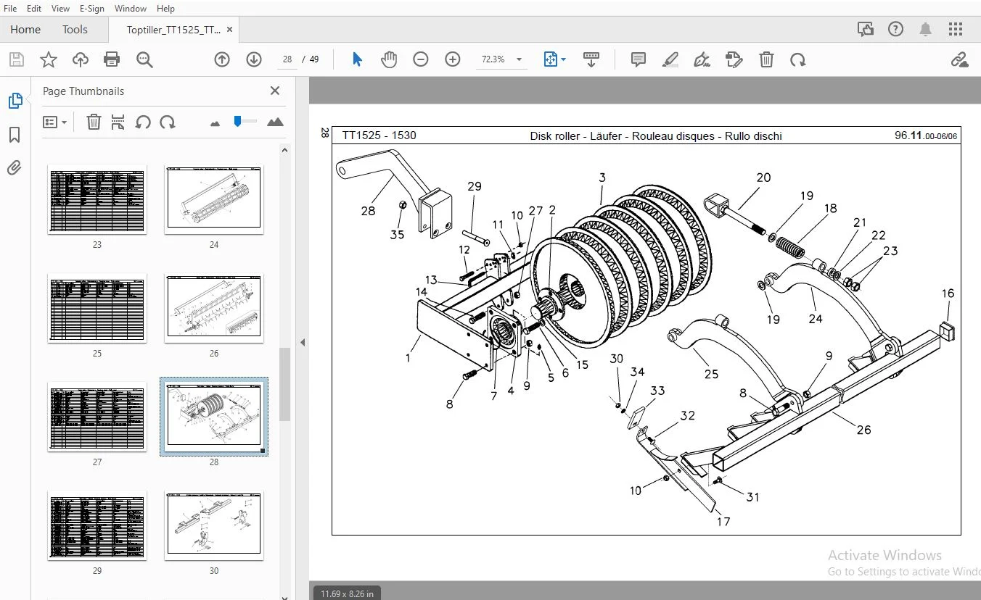Open the scrolling mode keyboard icon
The width and height of the screenshot is (981, 600).
(x=591, y=59)
